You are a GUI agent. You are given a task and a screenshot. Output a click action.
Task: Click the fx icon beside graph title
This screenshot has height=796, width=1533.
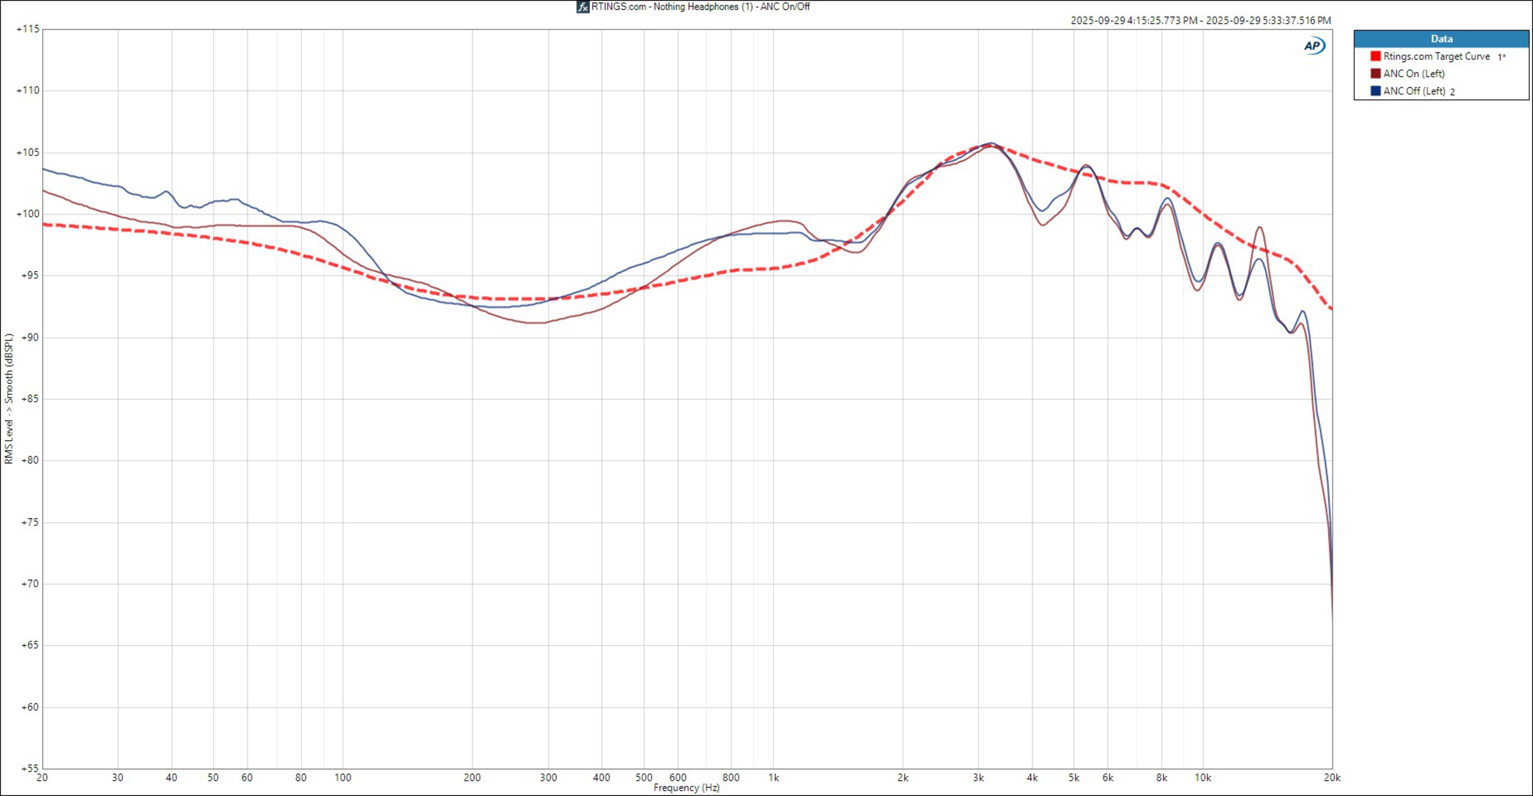pos(582,7)
